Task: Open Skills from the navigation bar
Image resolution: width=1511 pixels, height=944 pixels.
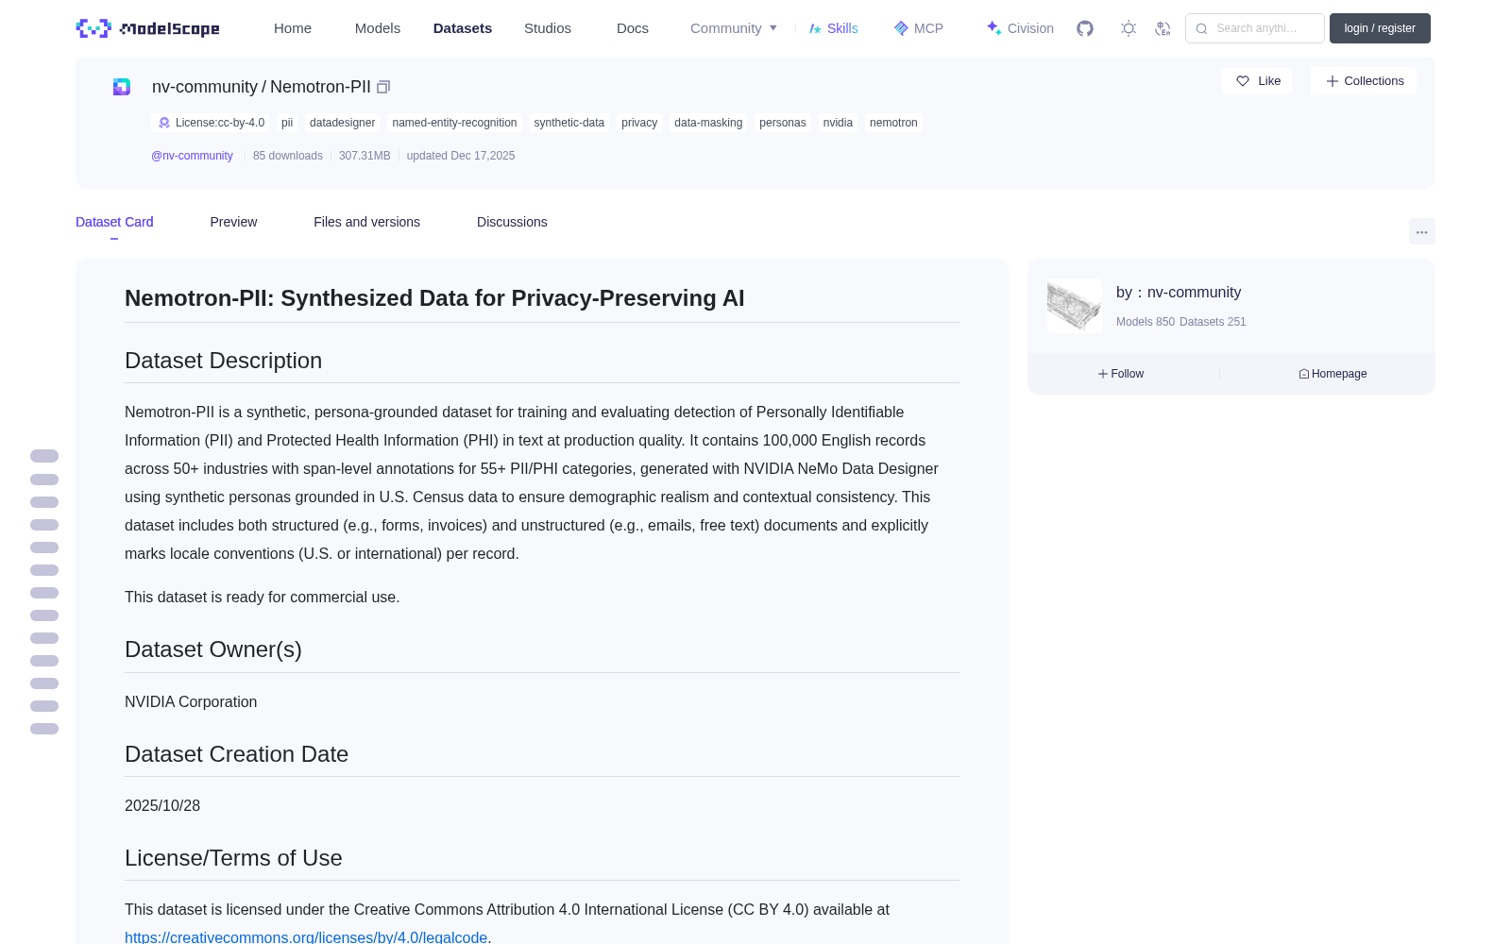Action: [x=834, y=28]
